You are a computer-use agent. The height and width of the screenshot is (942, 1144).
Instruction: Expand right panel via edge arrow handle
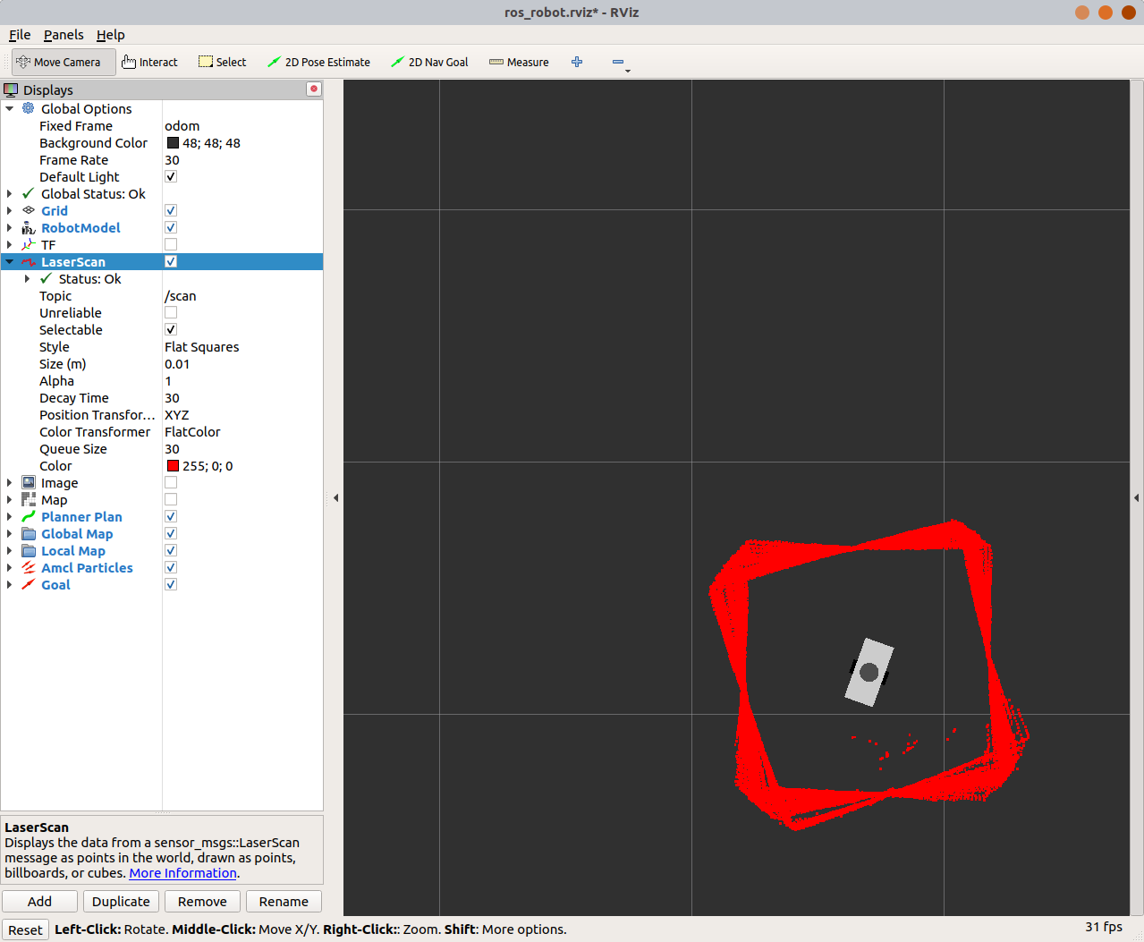(1137, 497)
